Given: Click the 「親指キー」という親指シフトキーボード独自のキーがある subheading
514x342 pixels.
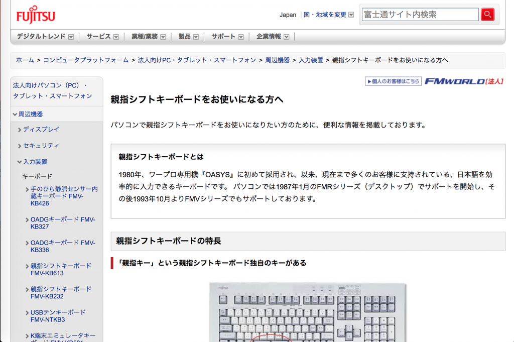Looking at the screenshot, I should tap(211, 263).
